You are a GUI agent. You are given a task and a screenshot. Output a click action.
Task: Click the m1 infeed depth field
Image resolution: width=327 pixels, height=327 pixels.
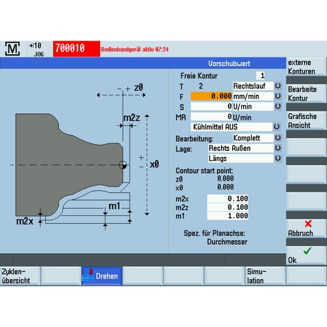tap(228, 216)
